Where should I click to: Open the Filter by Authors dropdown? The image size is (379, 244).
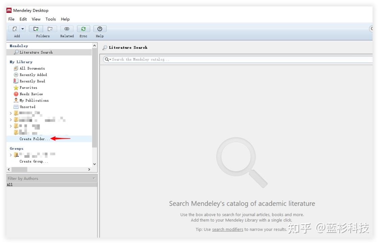click(52, 178)
